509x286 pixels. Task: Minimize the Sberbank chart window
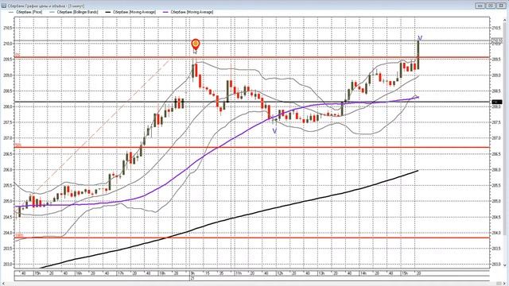pyautogui.click(x=480, y=6)
